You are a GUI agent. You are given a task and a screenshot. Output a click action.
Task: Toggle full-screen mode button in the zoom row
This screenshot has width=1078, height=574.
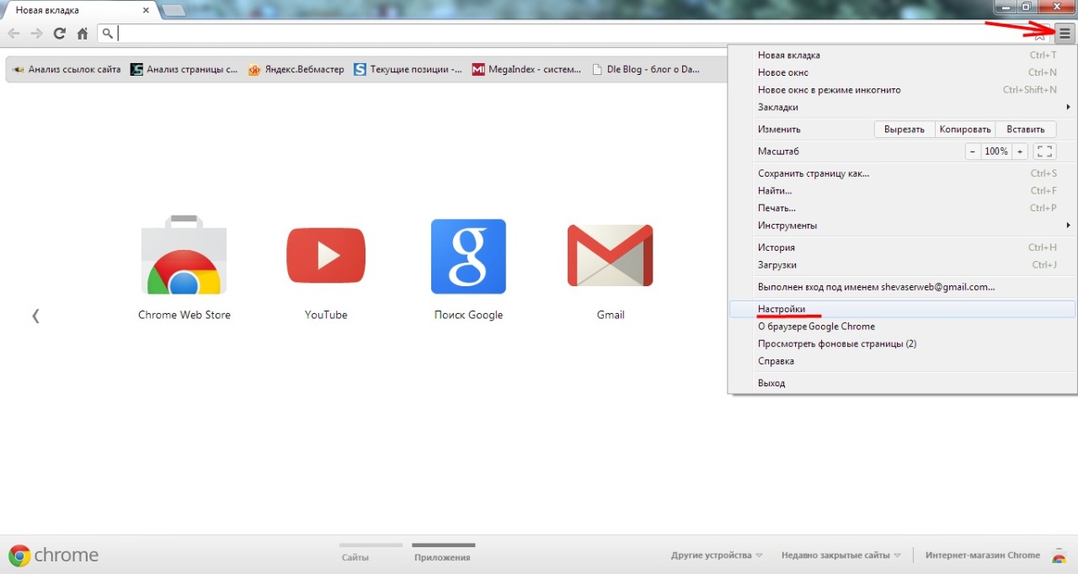click(1044, 151)
